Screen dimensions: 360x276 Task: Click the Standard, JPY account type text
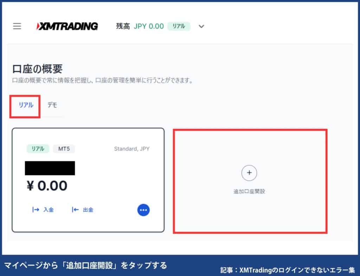tap(132, 149)
